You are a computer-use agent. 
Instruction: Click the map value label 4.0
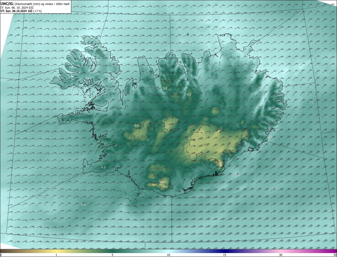tap(189, 94)
